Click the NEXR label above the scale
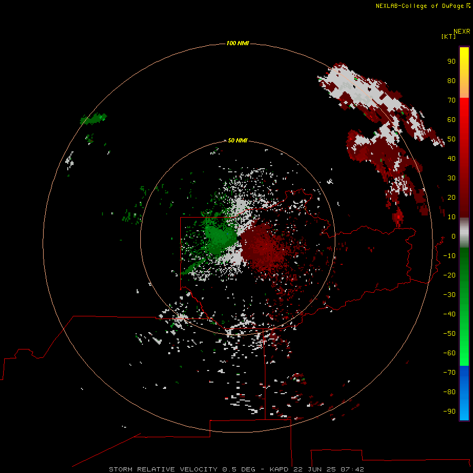Screen dimensions: 473x473 point(462,32)
